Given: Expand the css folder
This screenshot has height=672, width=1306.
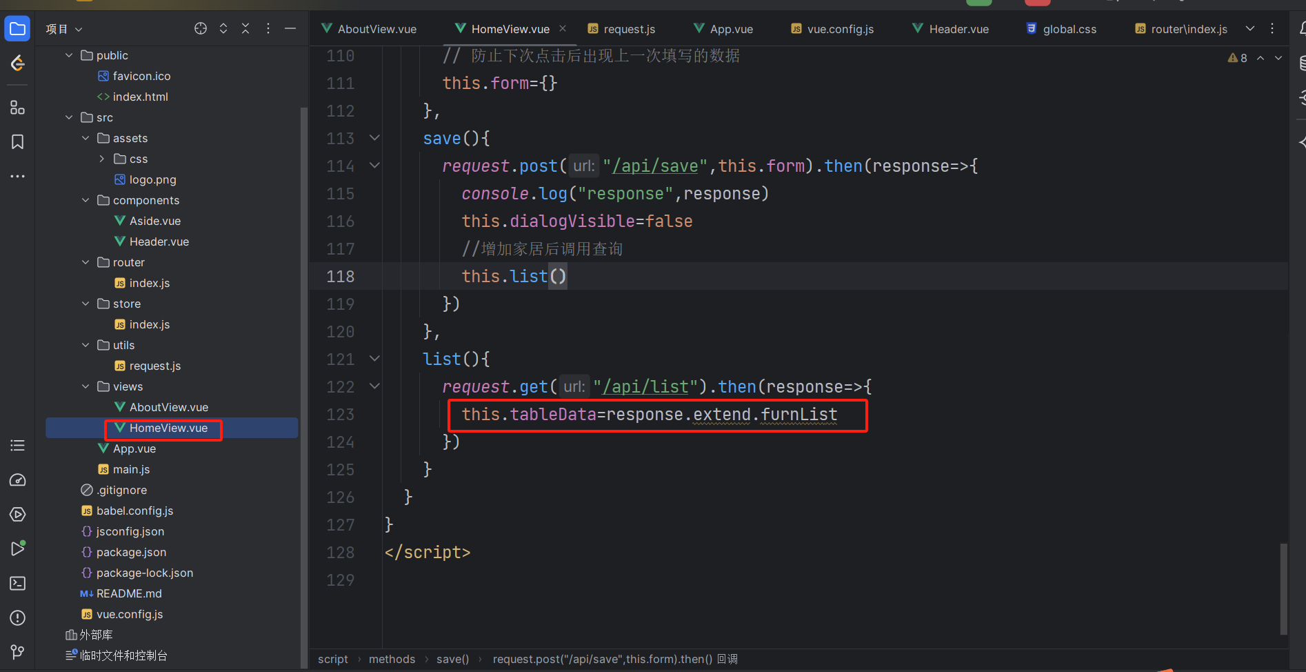Looking at the screenshot, I should [x=102, y=159].
